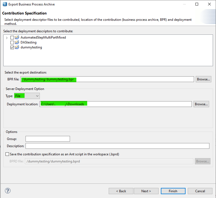Click the "Server Deployment Option" group label
216x198 pixels.
click(25, 89)
